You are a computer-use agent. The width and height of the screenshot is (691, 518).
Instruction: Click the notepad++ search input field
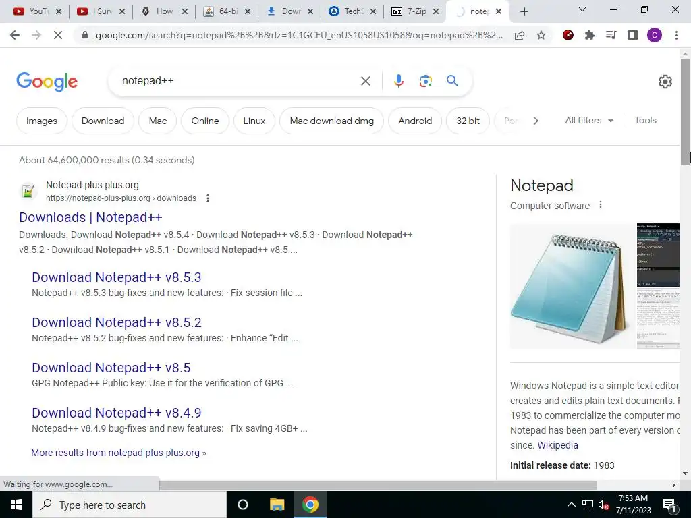coord(238,81)
